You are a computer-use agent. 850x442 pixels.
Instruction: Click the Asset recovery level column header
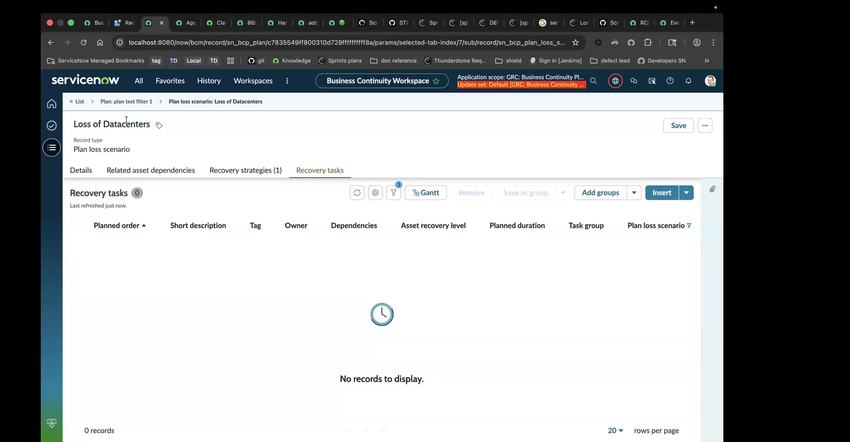(433, 226)
